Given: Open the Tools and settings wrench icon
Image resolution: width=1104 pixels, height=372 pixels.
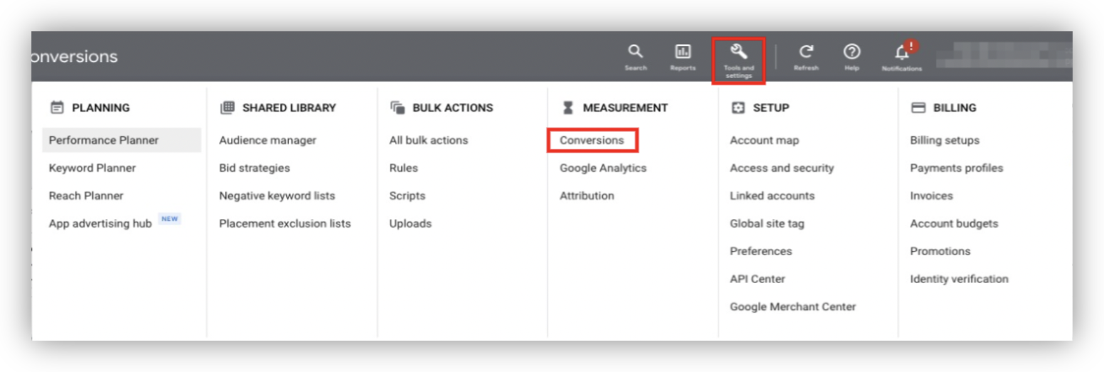Looking at the screenshot, I should 739,51.
